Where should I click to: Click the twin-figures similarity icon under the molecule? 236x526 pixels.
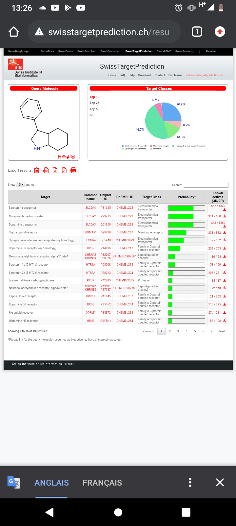(59, 157)
